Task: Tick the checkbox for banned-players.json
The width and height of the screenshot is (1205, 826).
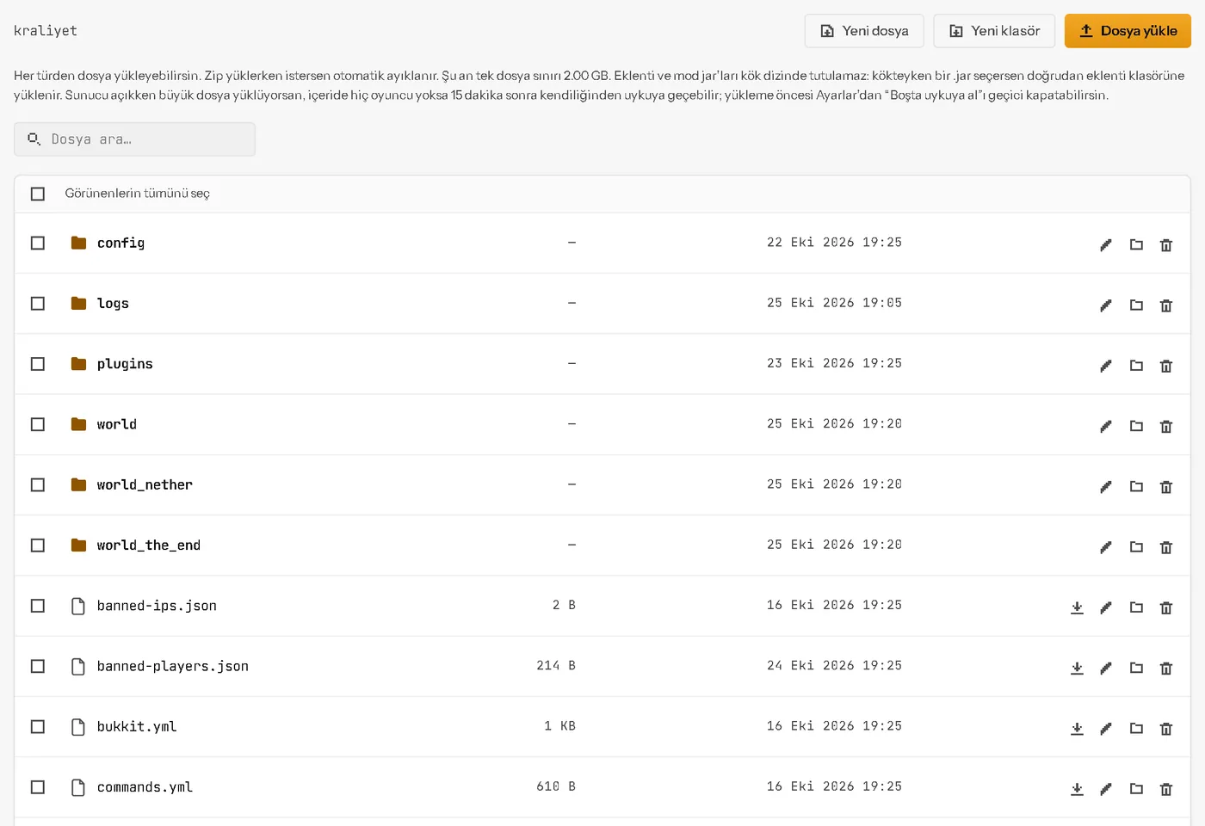Action: pyautogui.click(x=38, y=666)
